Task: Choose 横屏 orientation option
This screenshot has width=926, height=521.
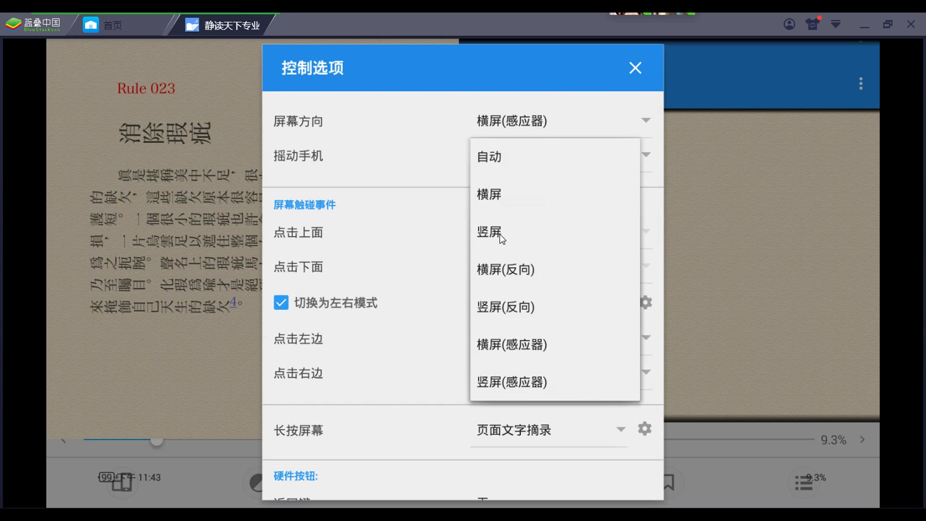Action: click(x=555, y=194)
